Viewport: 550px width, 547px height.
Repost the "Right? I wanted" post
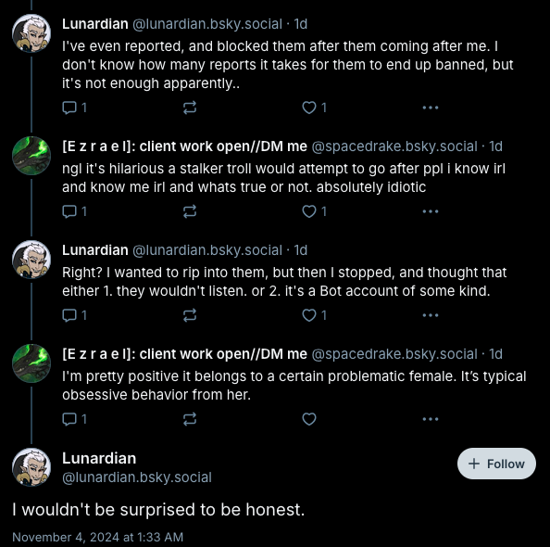click(x=190, y=315)
